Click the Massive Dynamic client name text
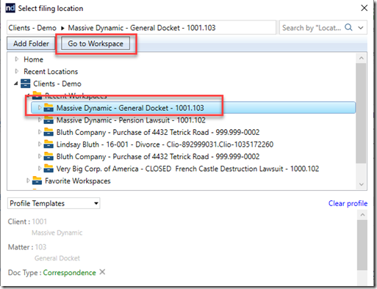Screen dimensions: 377x289 pos(57,233)
